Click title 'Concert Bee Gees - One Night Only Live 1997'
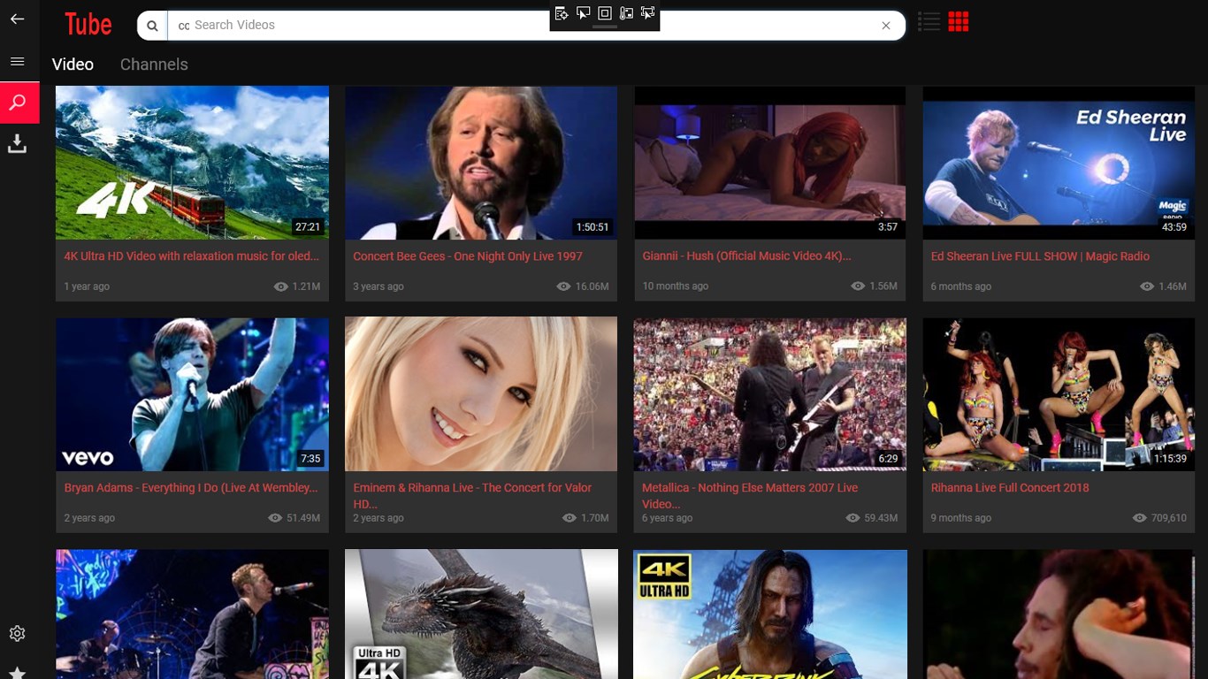The image size is (1208, 679). coord(468,256)
